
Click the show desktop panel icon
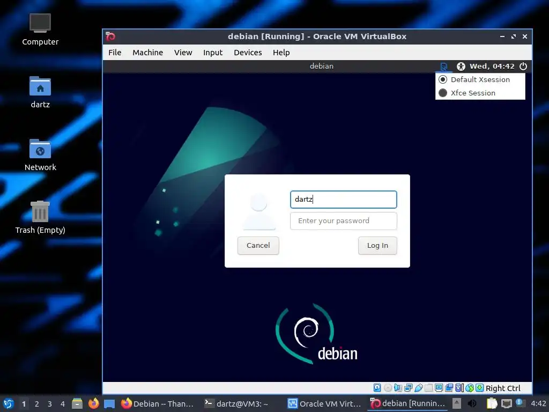point(109,403)
